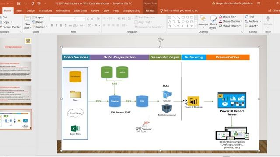Image resolution: width=280 pixels, height=157 pixels.
Task: Open the Select dropdown in Editing
Action: 252,26
